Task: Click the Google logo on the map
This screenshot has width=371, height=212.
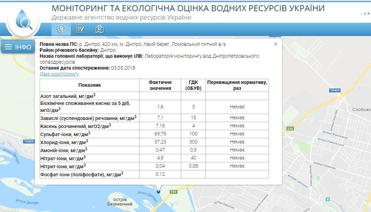Action: tap(9, 210)
